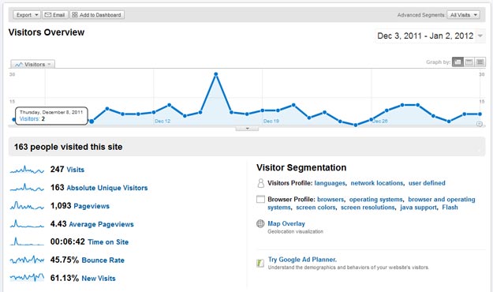Screen dimensions: 493x292
Task: Expand the annotations drawer arrow below the chart
Action: click(247, 129)
